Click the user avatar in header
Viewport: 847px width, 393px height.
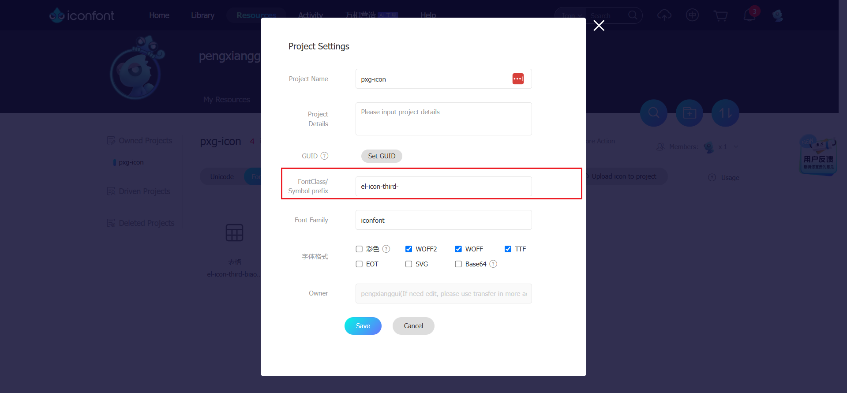pos(778,15)
